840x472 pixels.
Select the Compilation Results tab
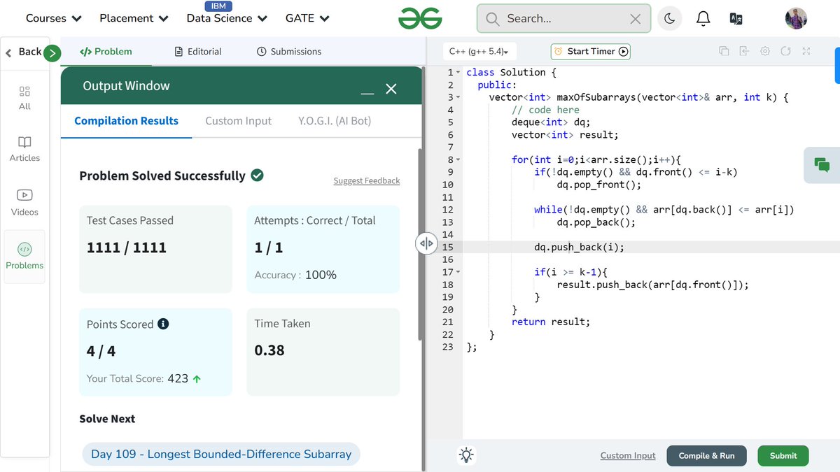126,120
